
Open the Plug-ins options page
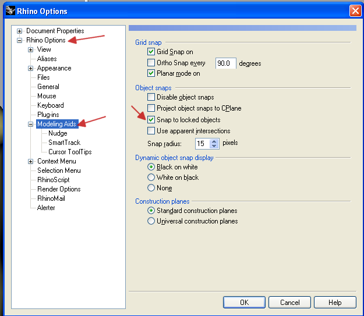(x=48, y=115)
